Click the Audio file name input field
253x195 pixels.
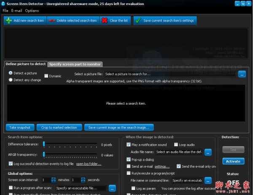pyautogui.click(x=179, y=152)
